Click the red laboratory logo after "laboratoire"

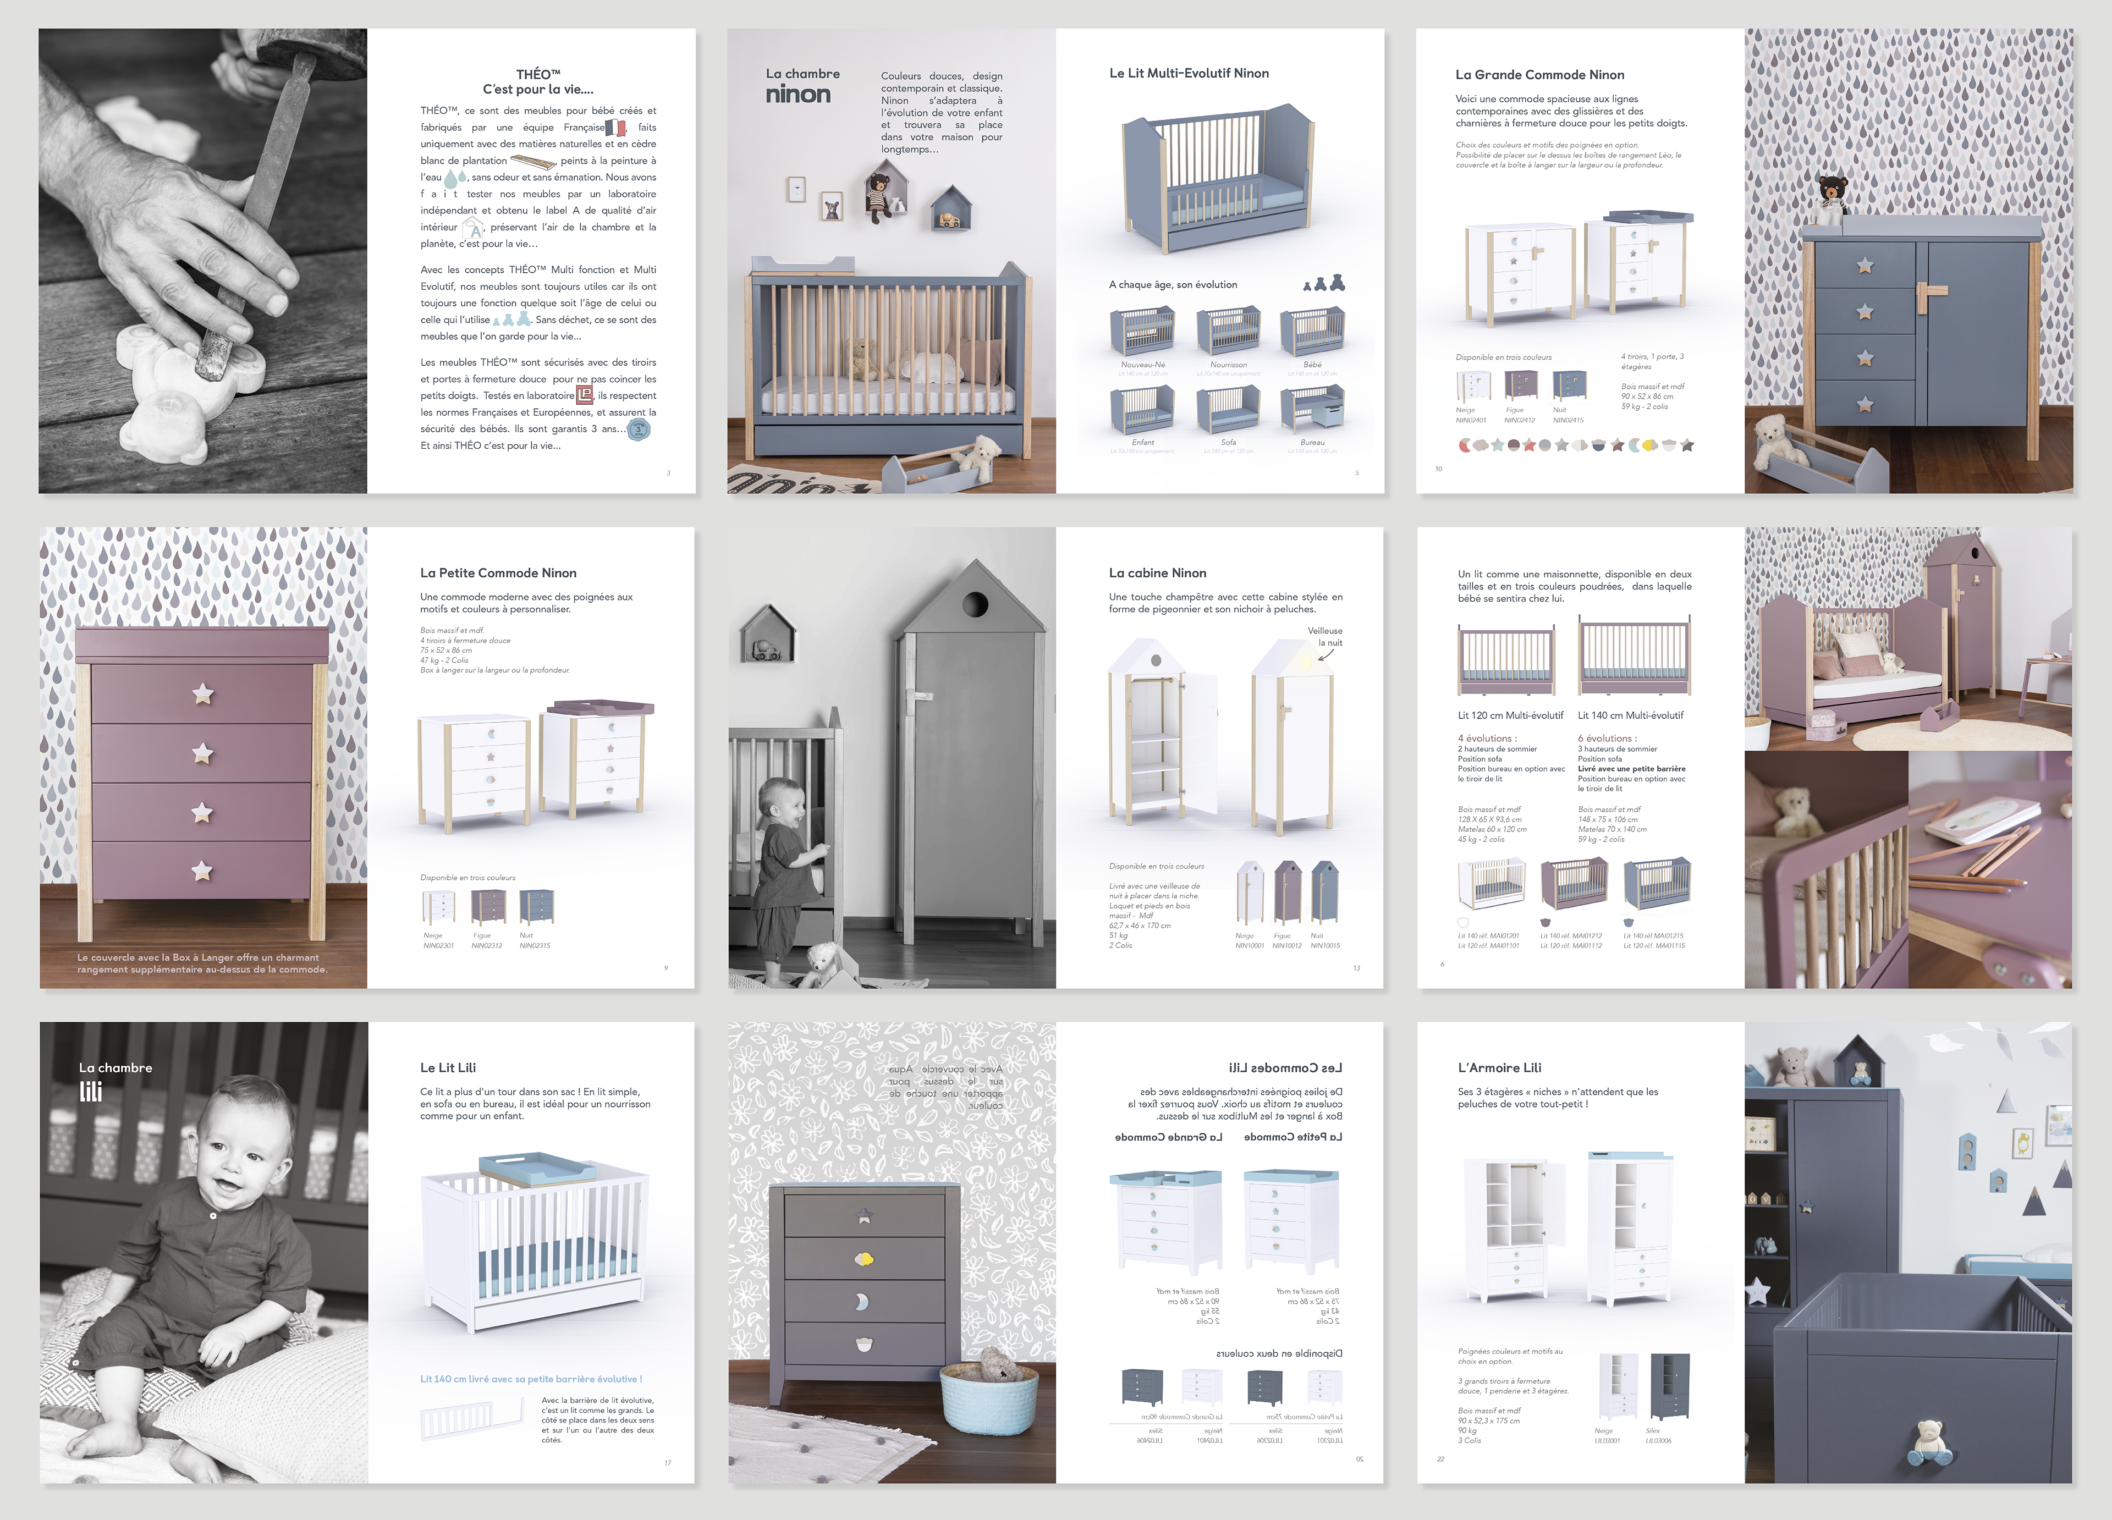pyautogui.click(x=585, y=395)
